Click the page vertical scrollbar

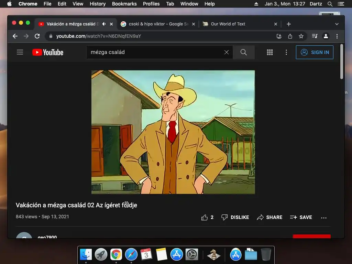(x=342, y=62)
